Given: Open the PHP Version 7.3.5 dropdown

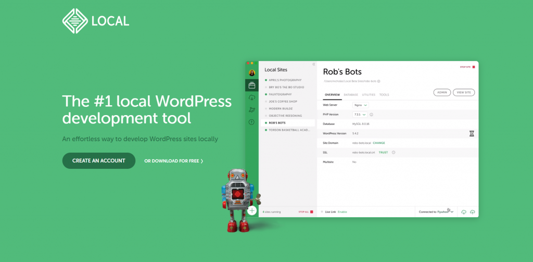Looking at the screenshot, I should [x=360, y=115].
